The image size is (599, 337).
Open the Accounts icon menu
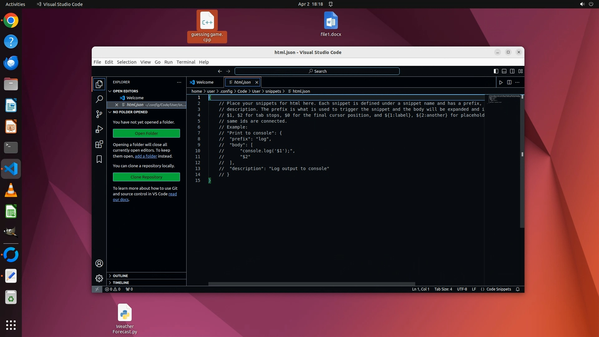click(99, 263)
